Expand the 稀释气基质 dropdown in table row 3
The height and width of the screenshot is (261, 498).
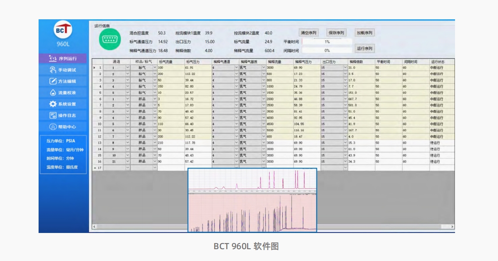[x=263, y=80]
